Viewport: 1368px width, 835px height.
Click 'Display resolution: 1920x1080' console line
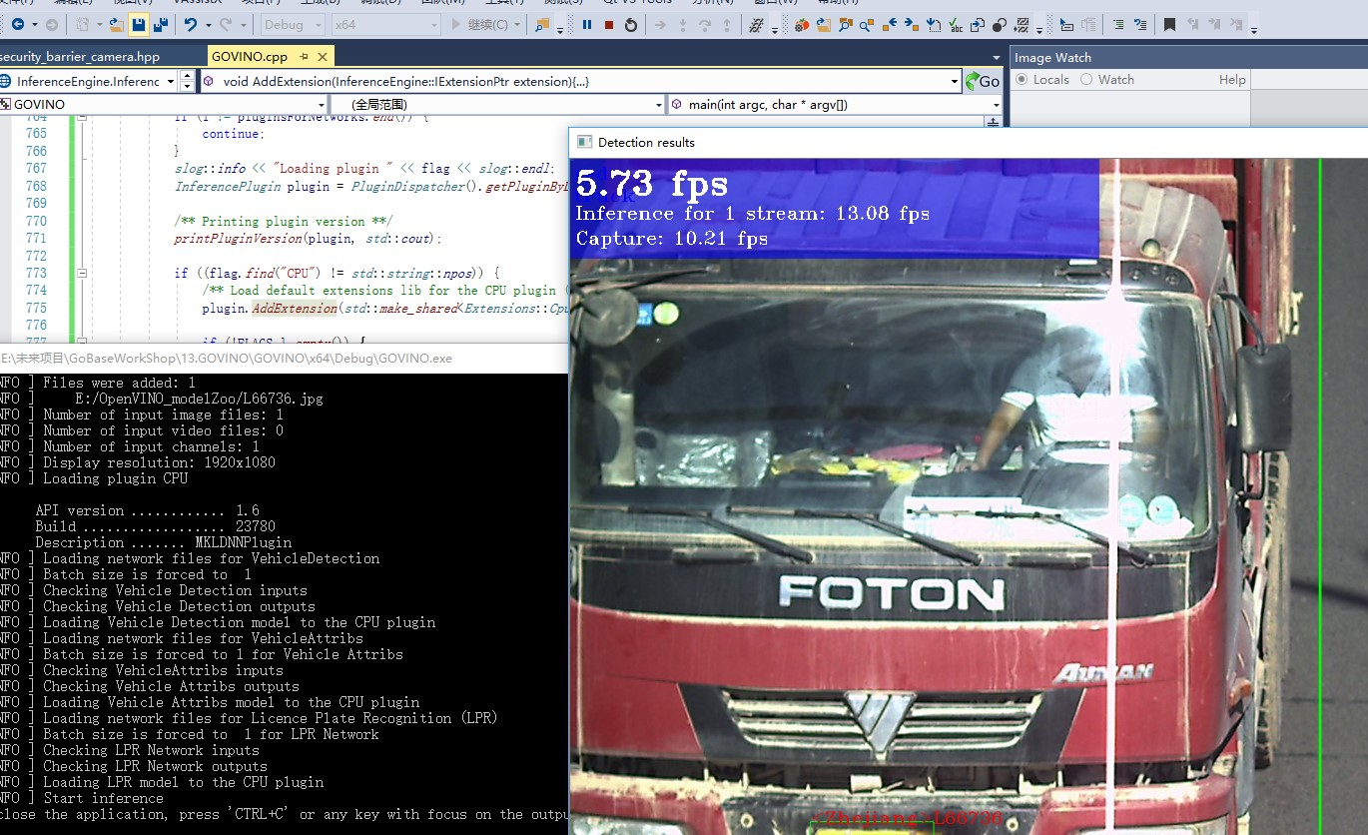[x=159, y=462]
